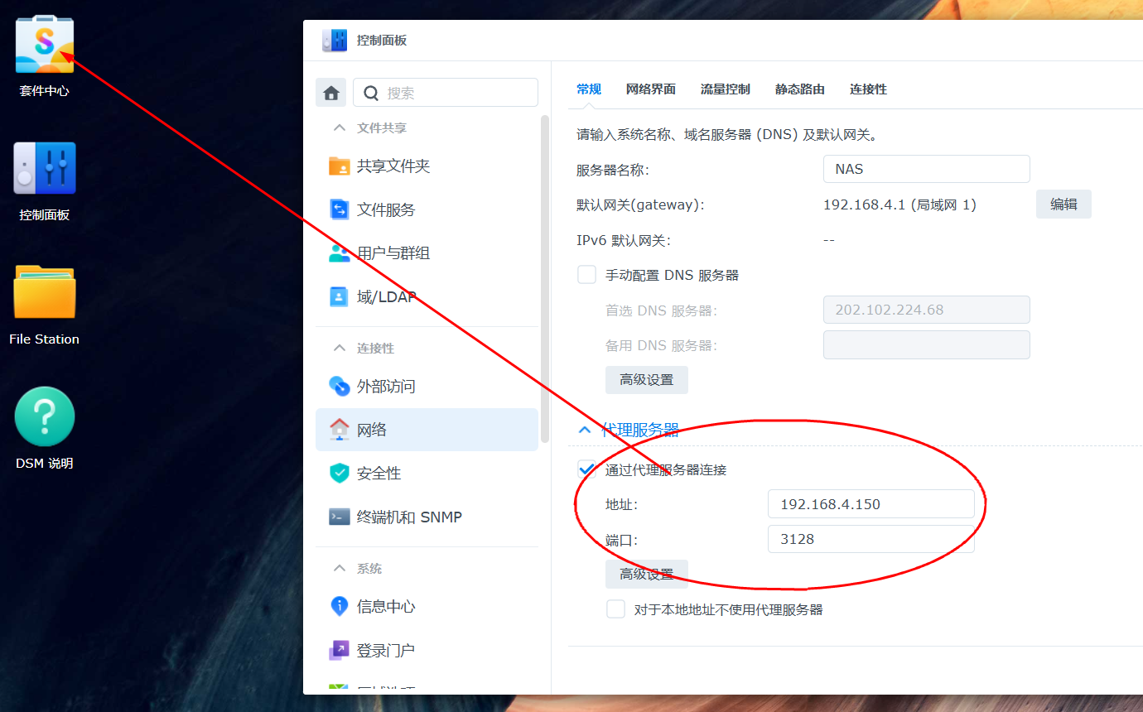Click the 搜索 search field
Screen dimensions: 1143x712
[x=446, y=93]
